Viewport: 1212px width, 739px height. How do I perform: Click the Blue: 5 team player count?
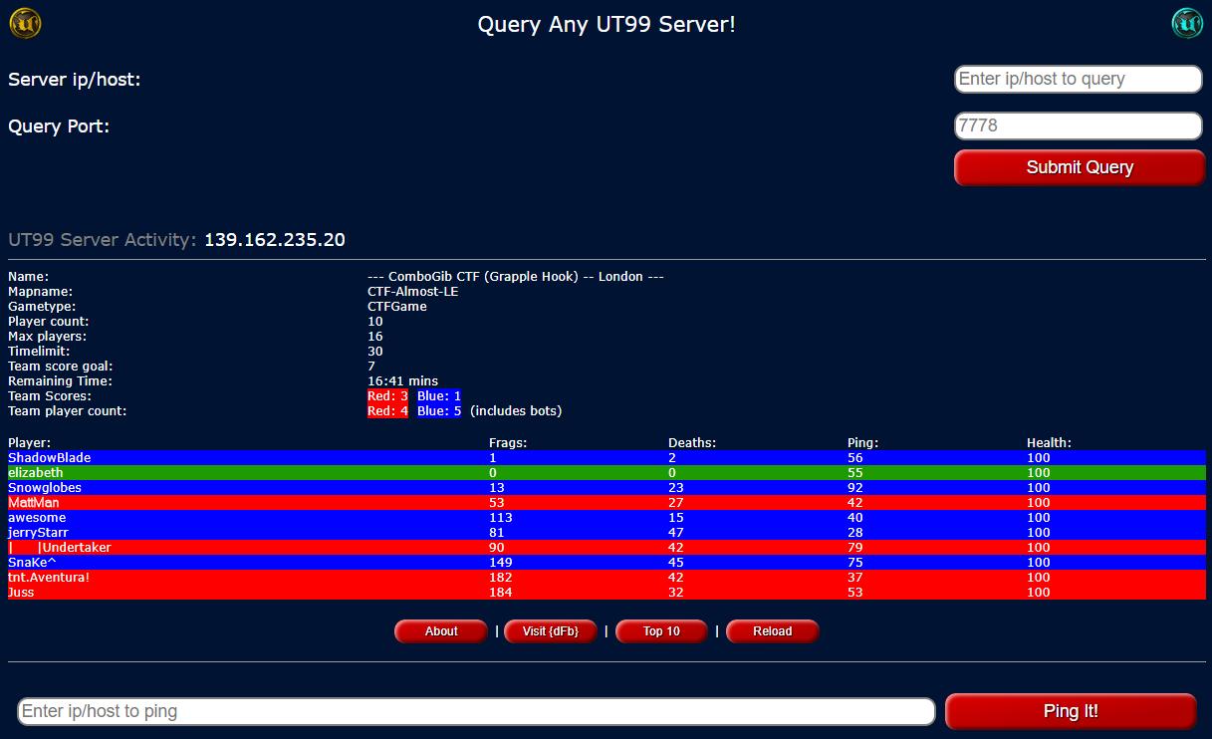point(439,411)
